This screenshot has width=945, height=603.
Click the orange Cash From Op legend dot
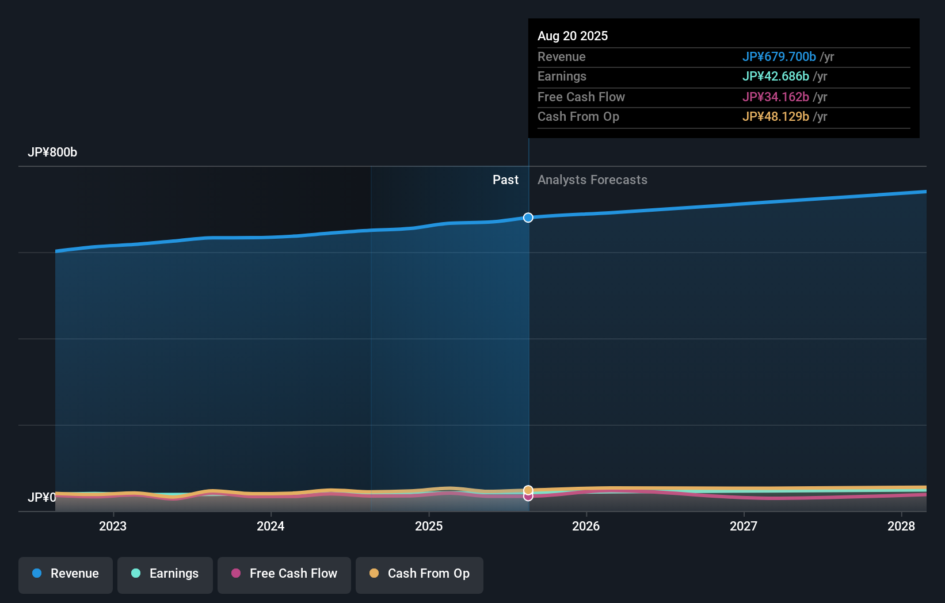coord(375,573)
